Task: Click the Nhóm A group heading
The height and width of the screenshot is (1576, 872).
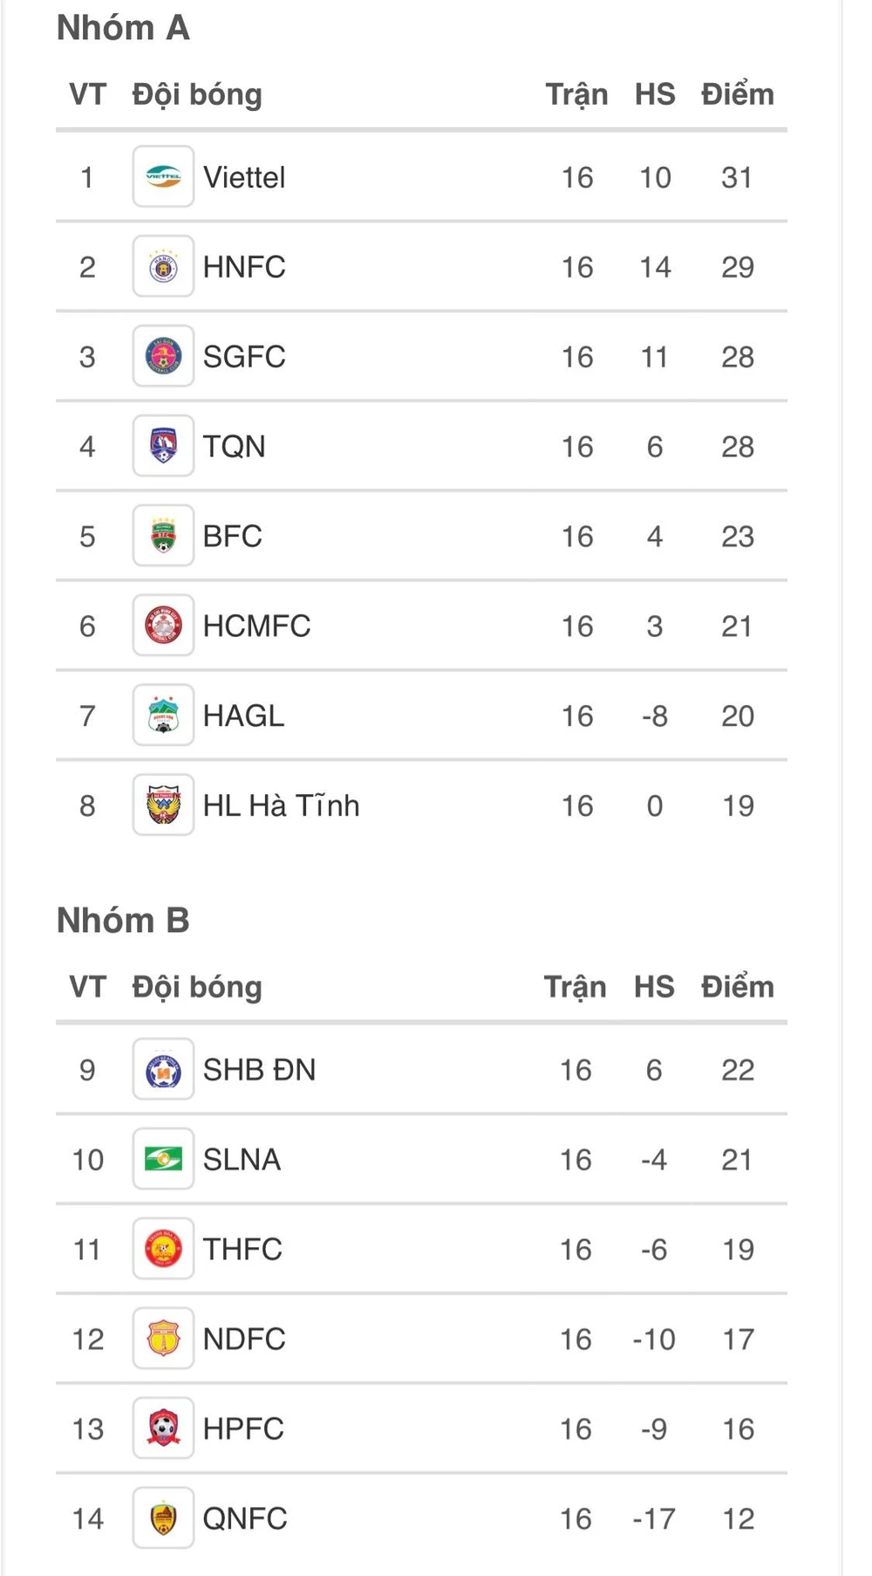Action: pyautogui.click(x=123, y=28)
